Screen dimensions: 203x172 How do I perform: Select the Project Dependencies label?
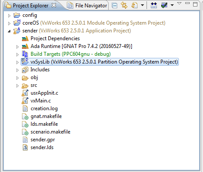click(55, 38)
